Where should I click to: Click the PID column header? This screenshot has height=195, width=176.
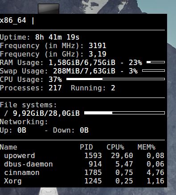pos(86,147)
